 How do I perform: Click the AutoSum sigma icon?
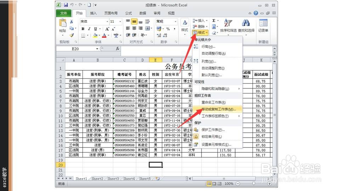[x=214, y=21]
